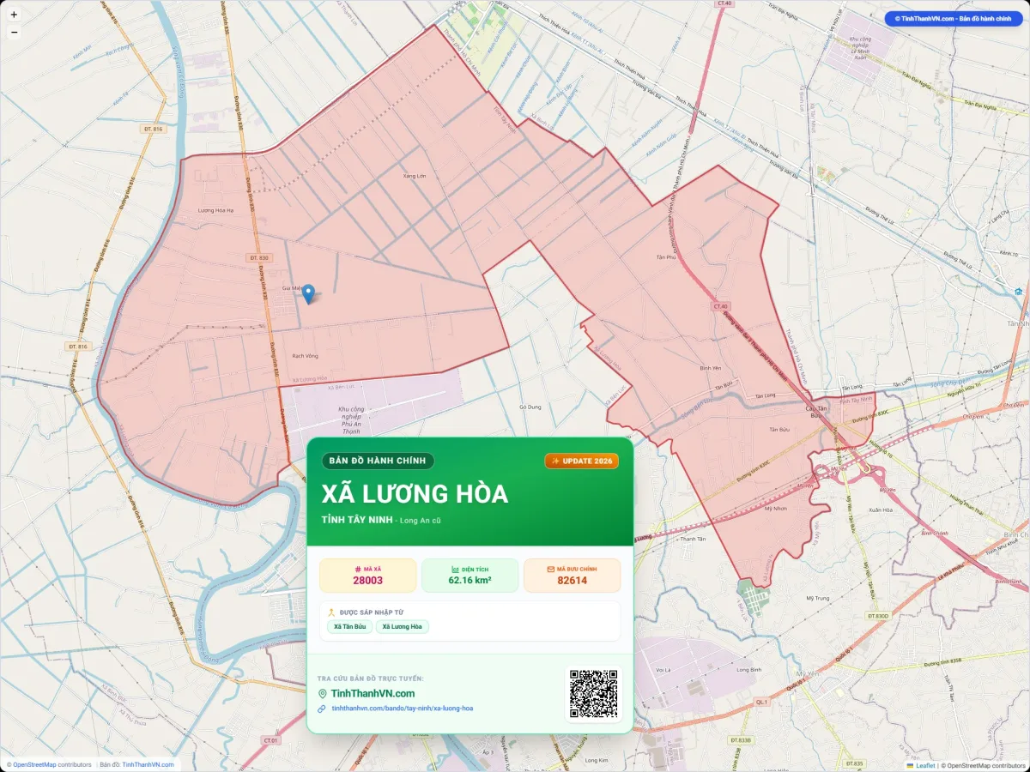This screenshot has width=1030, height=772.
Task: Click the blue location pin marker
Action: pos(308,294)
